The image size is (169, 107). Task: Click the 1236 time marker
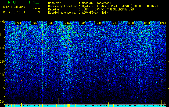tap(99, 23)
